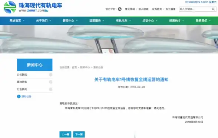Open the 网站首页 menu

[15, 21]
